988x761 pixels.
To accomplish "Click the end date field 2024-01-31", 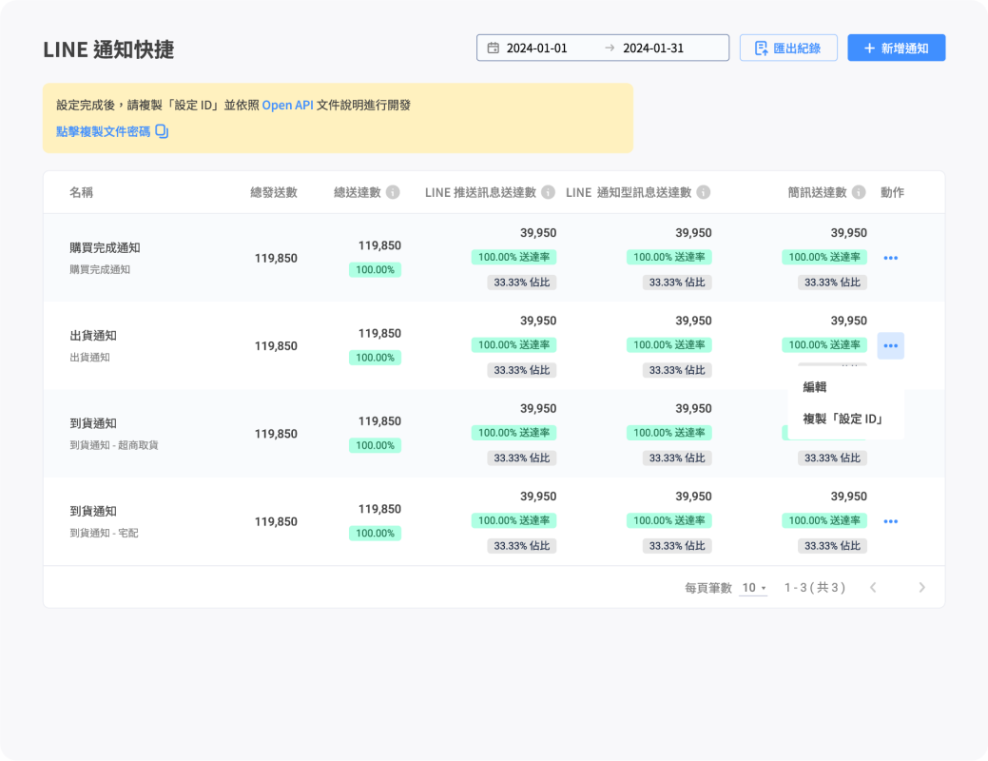I will point(653,48).
